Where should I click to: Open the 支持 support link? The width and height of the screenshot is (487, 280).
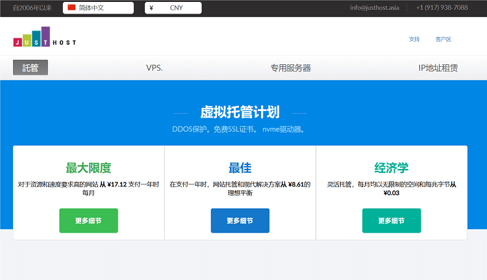point(414,39)
